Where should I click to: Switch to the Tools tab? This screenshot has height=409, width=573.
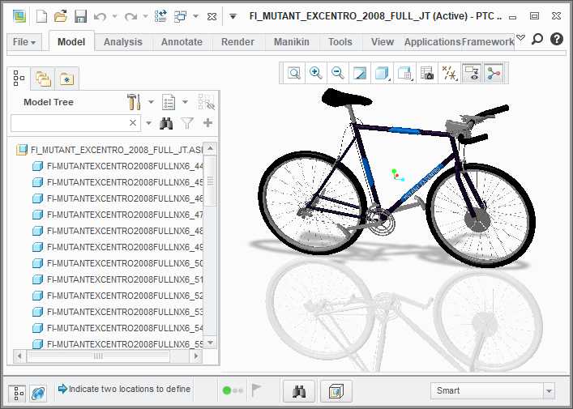(x=340, y=42)
